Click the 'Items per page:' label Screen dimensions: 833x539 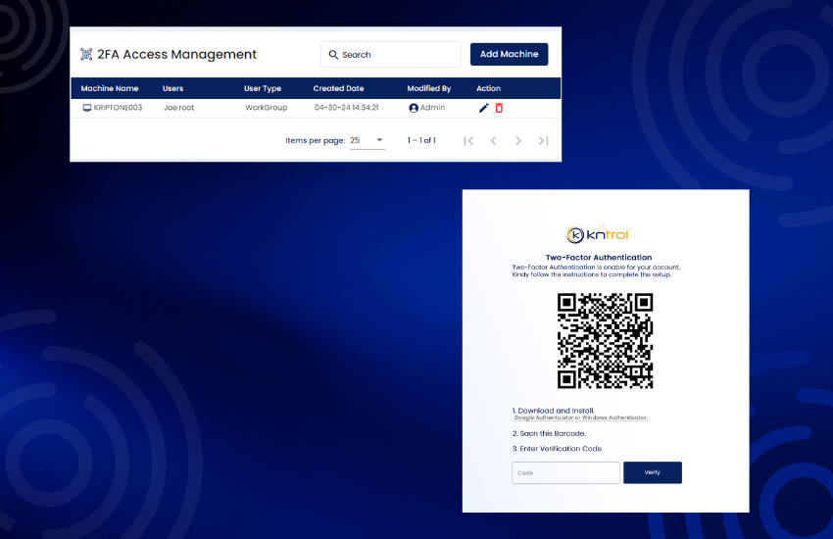[315, 141]
